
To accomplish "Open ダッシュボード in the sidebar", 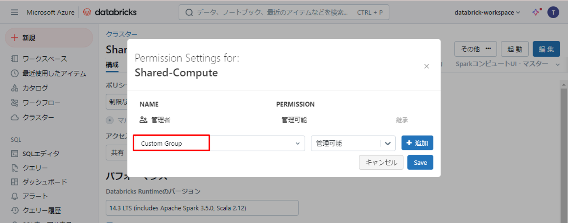I will (44, 182).
